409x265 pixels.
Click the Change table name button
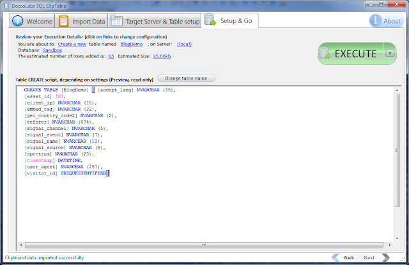coord(186,78)
